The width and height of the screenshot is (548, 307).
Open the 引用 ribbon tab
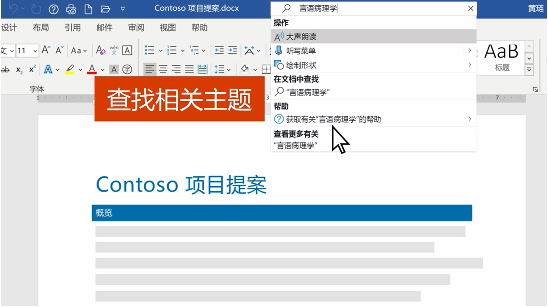point(72,28)
